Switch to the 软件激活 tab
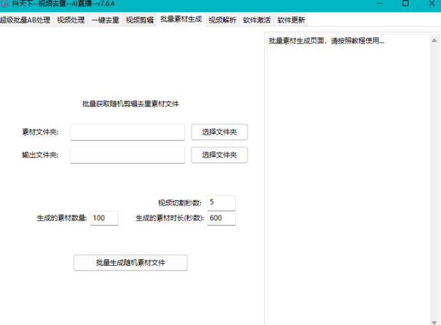 (256, 20)
